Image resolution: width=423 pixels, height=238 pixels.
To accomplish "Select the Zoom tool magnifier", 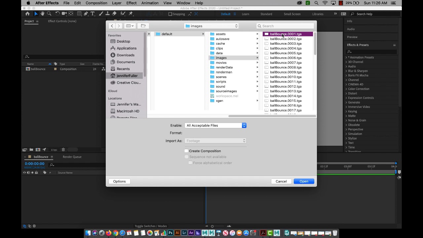I will pyautogui.click(x=49, y=14).
